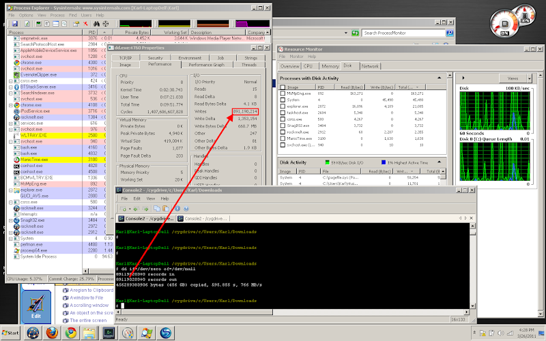Click the Next Tab green arrow icon in Console2
Image resolution: width=546 pixels, height=341 pixels.
tap(145, 209)
